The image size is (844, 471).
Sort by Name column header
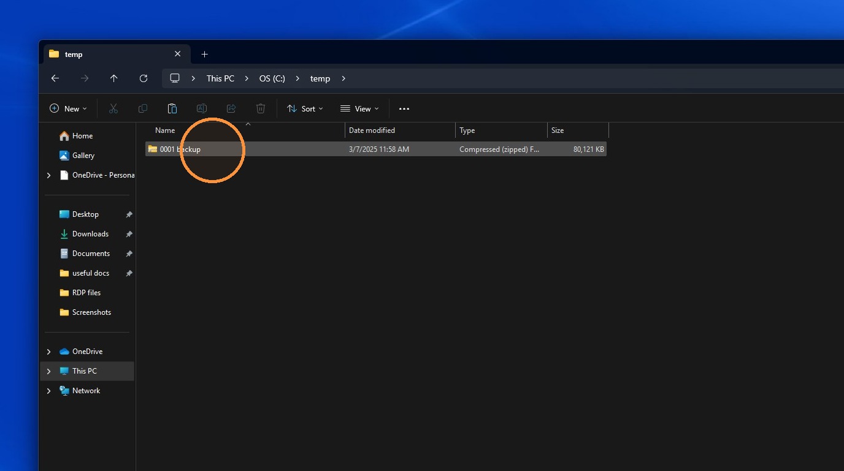click(245, 130)
